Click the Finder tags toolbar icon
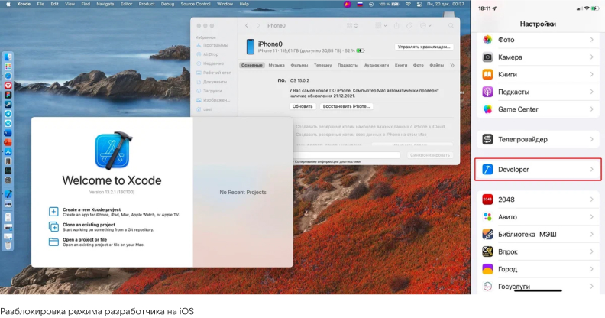The image size is (605, 318). tap(409, 25)
